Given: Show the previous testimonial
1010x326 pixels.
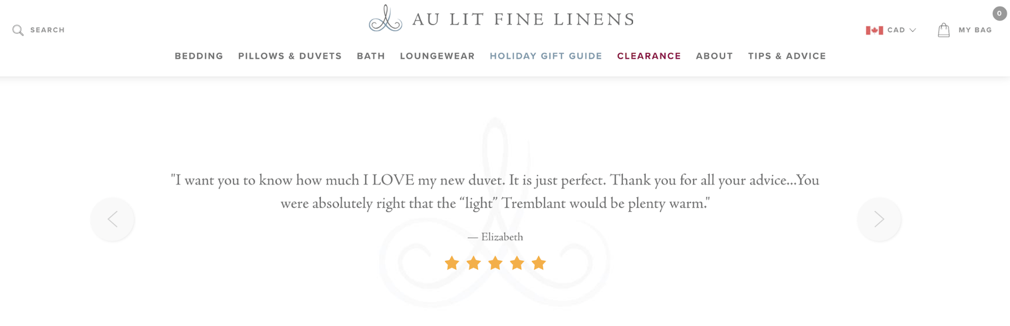Looking at the screenshot, I should tap(113, 219).
